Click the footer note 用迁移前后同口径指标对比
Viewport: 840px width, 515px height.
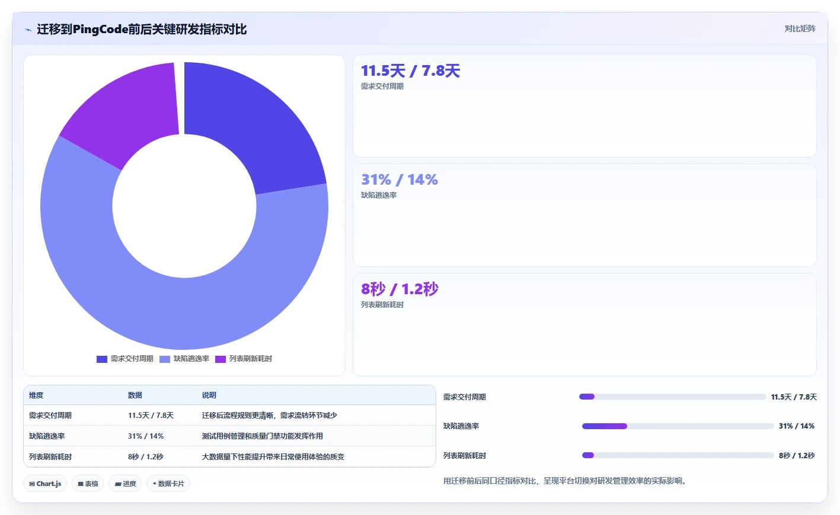(566, 481)
